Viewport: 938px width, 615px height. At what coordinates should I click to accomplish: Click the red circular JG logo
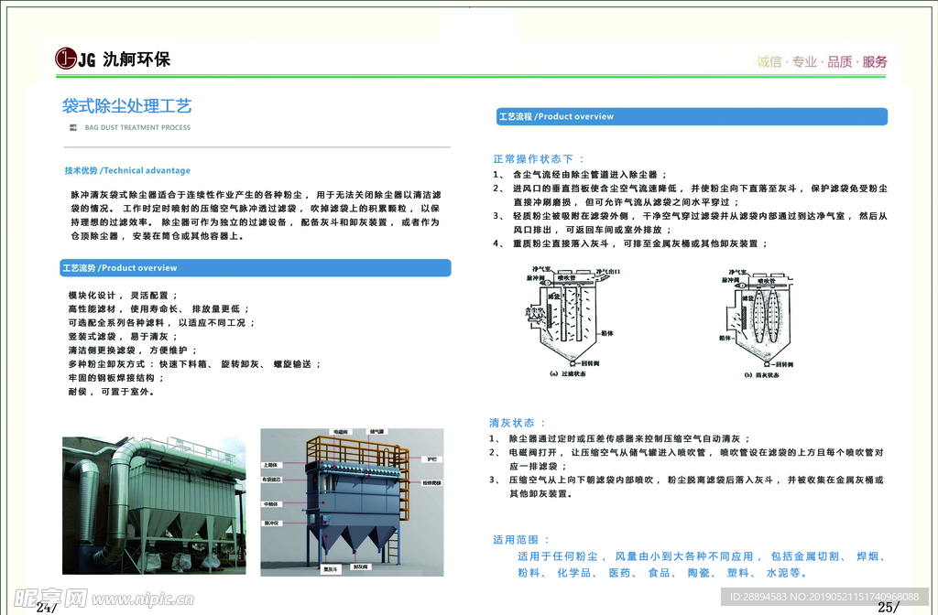65,59
